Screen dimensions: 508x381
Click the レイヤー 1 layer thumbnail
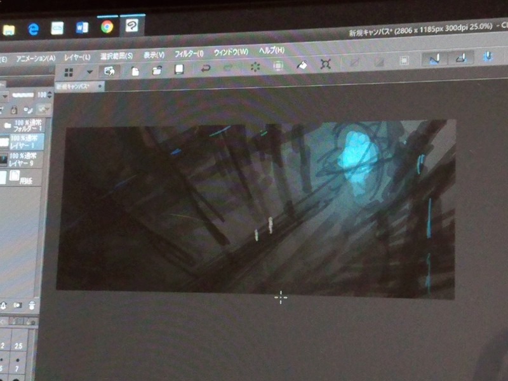(4, 142)
